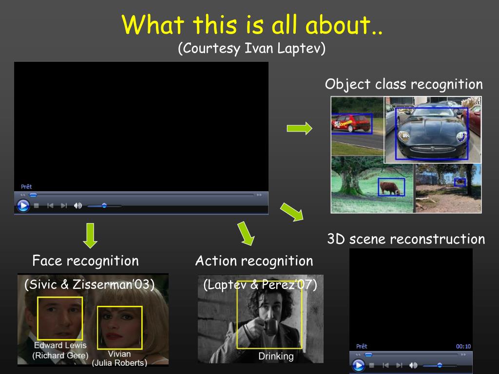Click the 'Face recognition' heading
The height and width of the screenshot is (374, 499).
pos(86,261)
